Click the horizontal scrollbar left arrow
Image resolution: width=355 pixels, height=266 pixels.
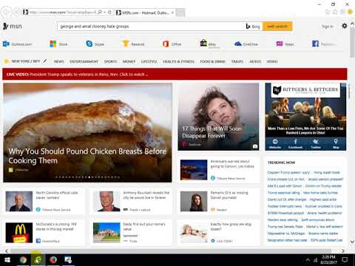(7, 251)
